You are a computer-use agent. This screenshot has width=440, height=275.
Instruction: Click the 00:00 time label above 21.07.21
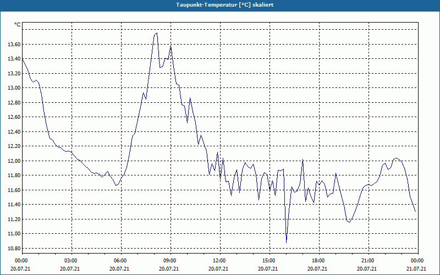(418, 261)
